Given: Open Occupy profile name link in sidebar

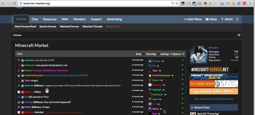Looking at the screenshot, I should 213,48.
